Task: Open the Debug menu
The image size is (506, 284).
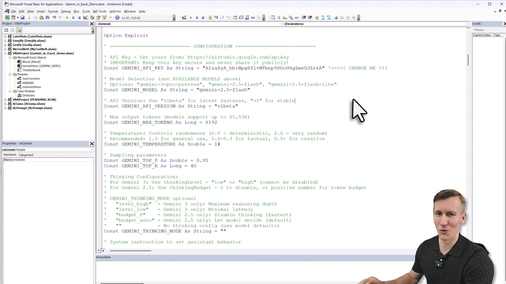Action: pos(66,11)
